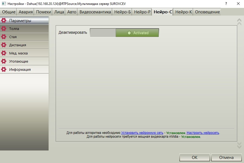The image size is (244, 163).
Task: Click the gear icon beside Стая
Action: pos(4,37)
